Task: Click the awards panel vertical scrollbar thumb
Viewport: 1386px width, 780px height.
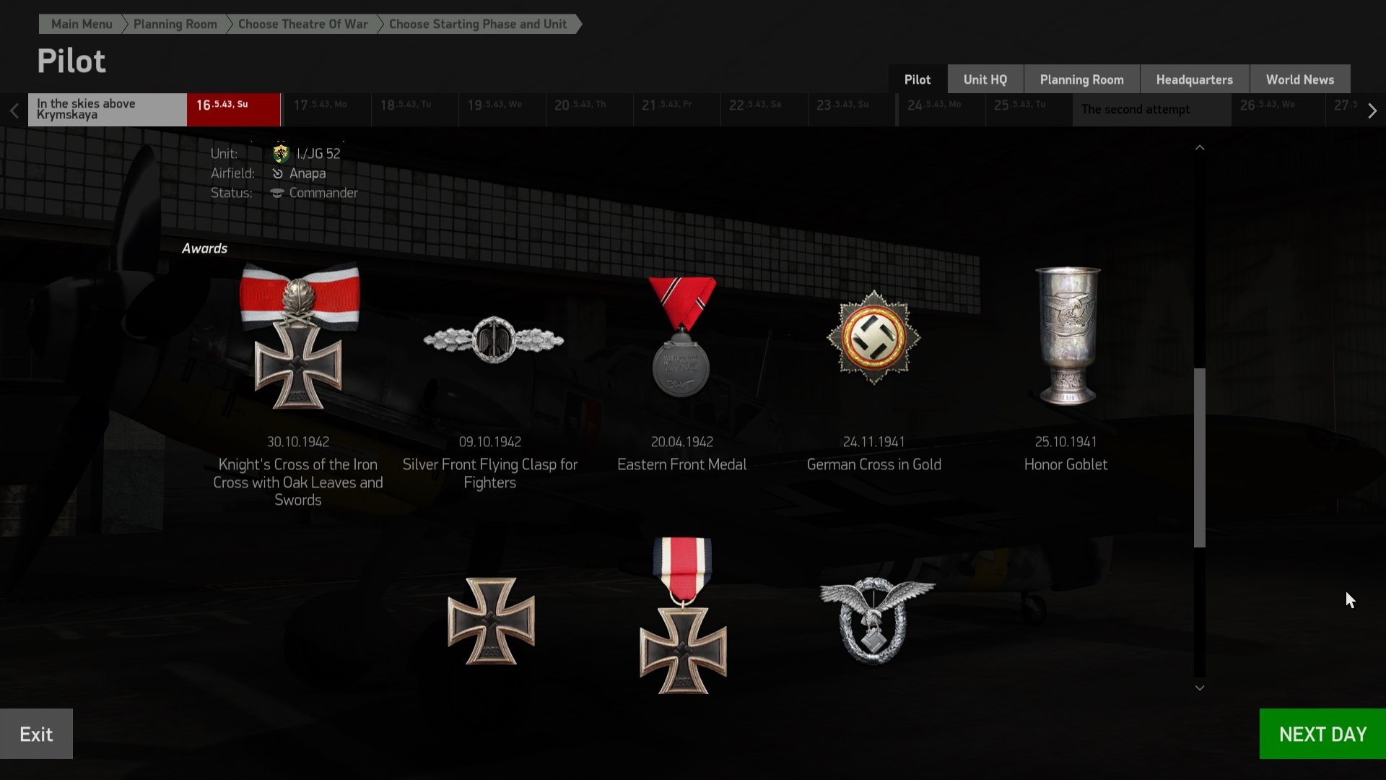Action: click(x=1200, y=458)
